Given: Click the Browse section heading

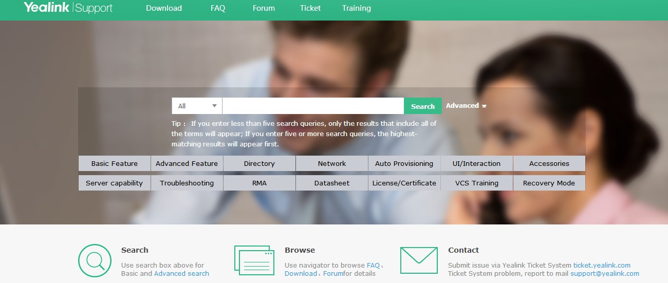Looking at the screenshot, I should [x=300, y=250].
